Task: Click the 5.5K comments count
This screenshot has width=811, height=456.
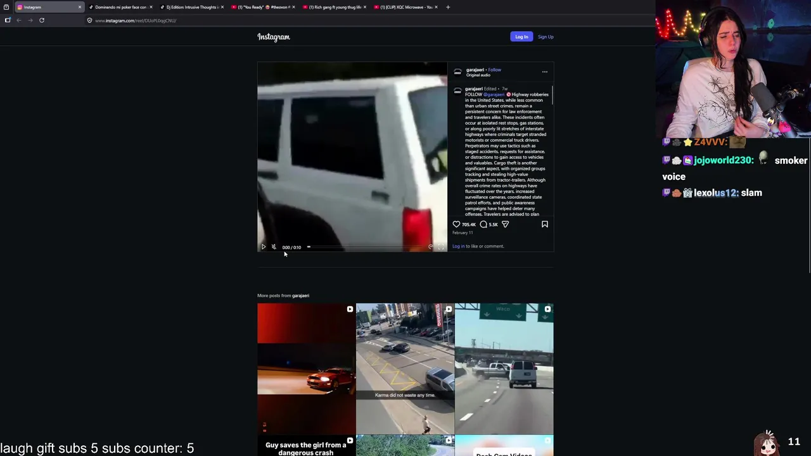Action: coord(494,224)
